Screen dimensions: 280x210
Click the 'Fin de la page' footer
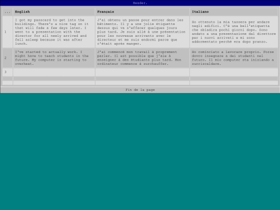coord(140,90)
